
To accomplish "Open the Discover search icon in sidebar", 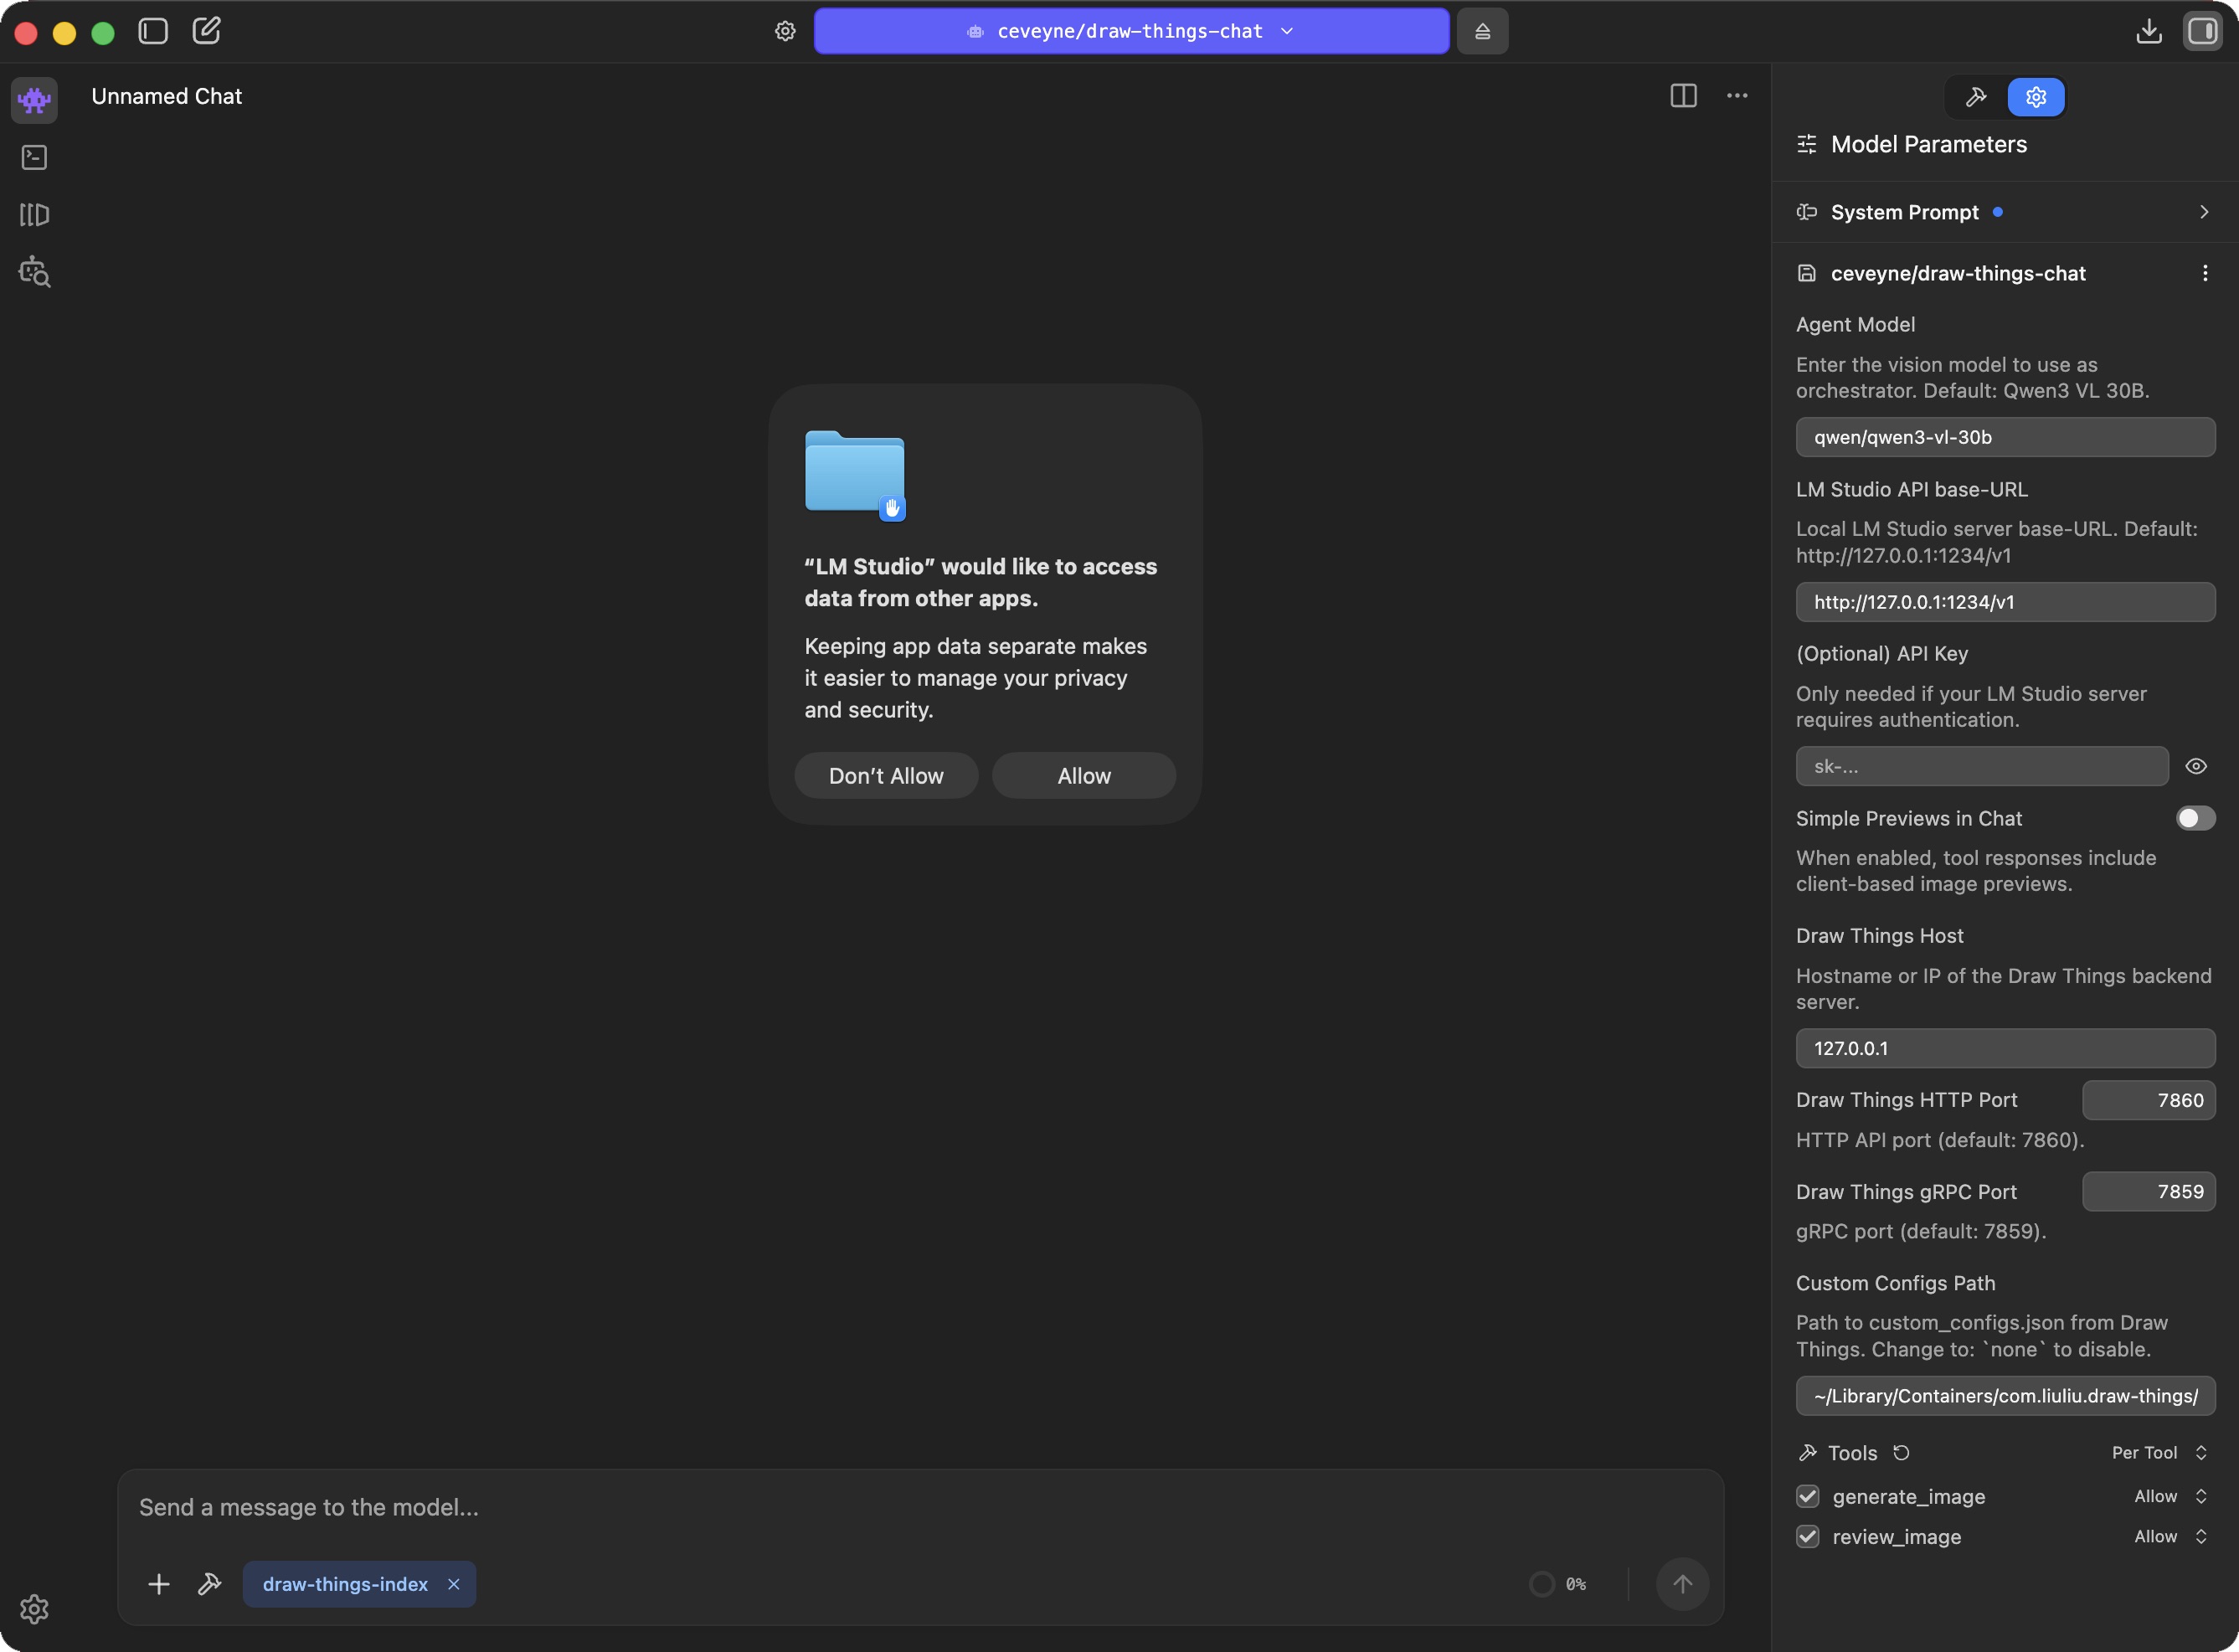I will point(34,272).
